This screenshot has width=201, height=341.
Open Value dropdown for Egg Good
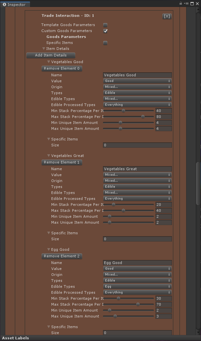tap(137, 269)
